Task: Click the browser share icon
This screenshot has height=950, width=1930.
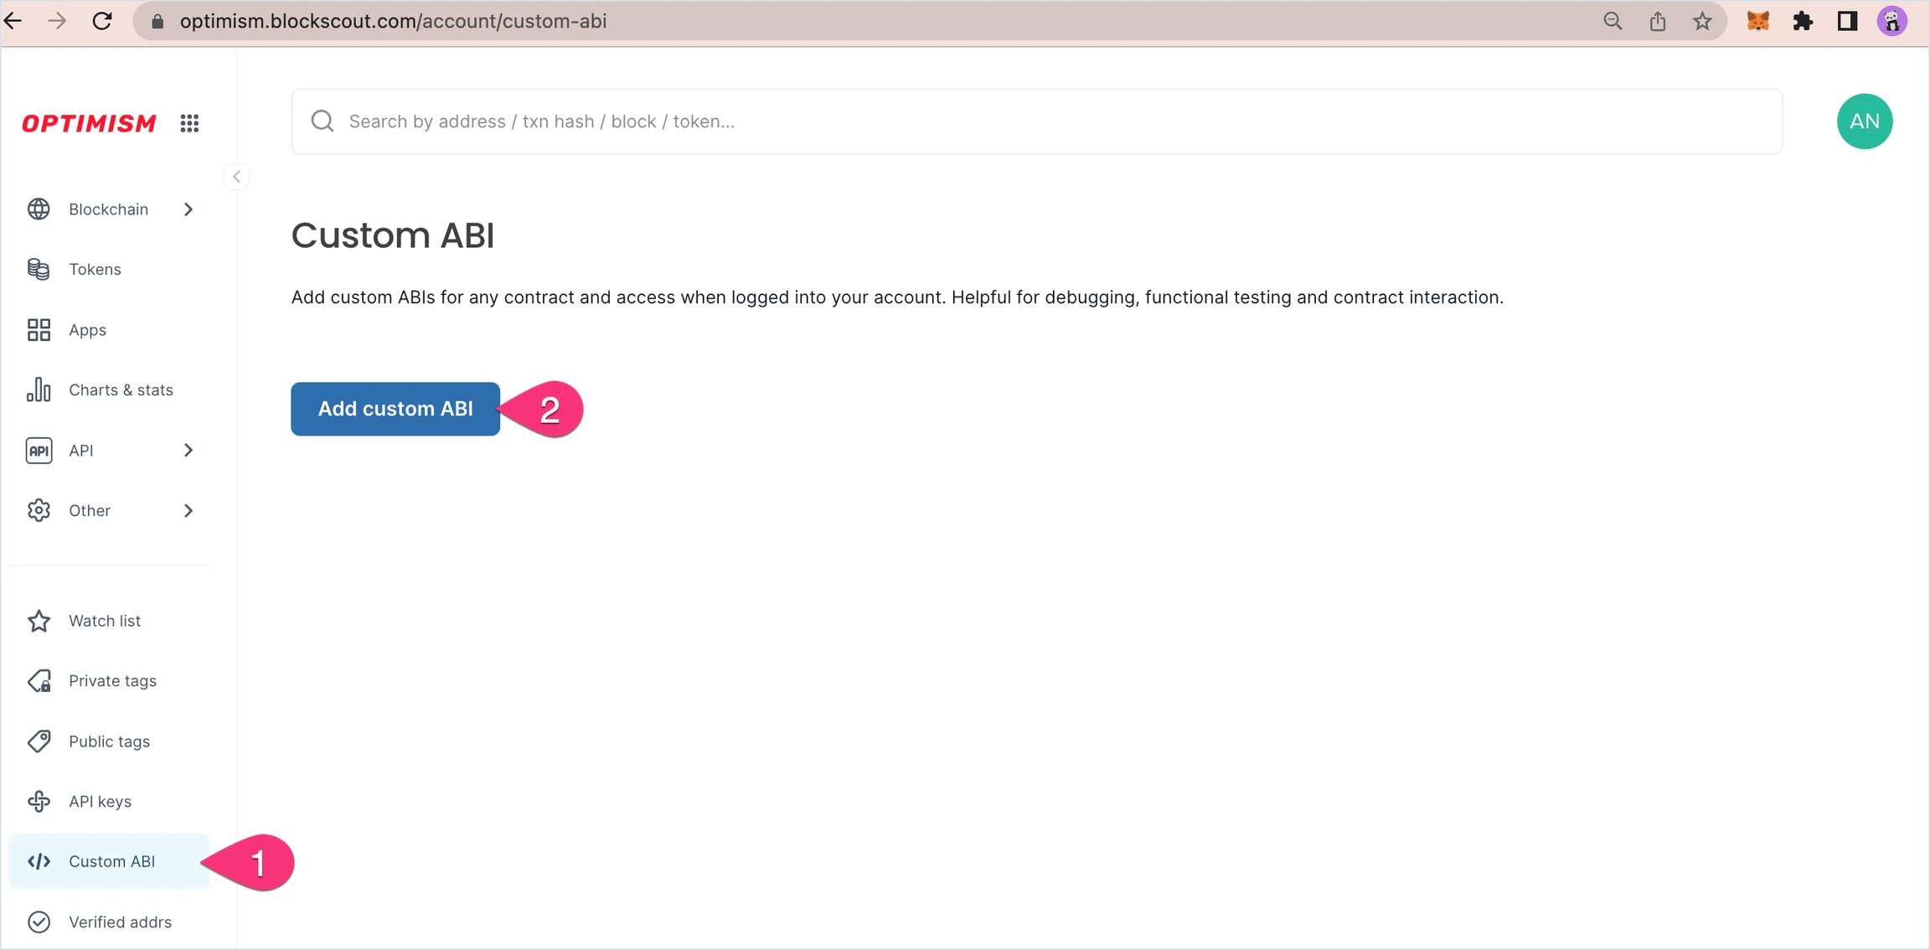Action: click(x=1657, y=21)
